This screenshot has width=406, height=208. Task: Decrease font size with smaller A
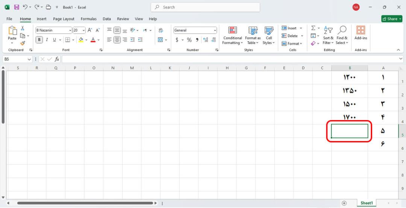(98, 30)
